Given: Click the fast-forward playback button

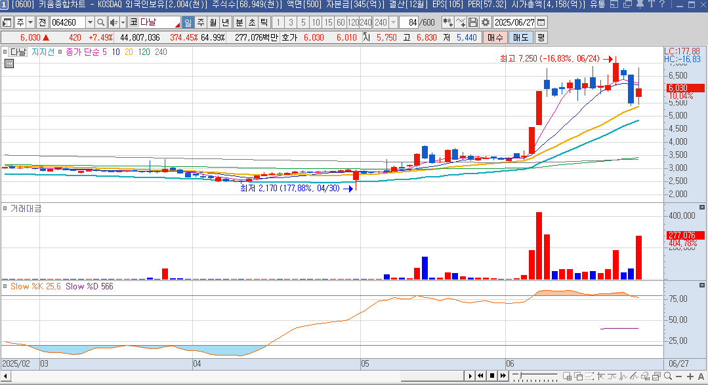Looking at the screenshot, I should 503,376.
